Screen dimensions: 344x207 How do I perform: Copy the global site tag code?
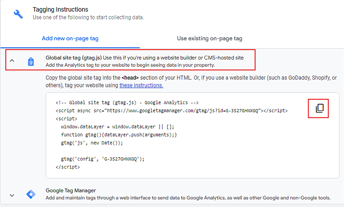[x=319, y=108]
